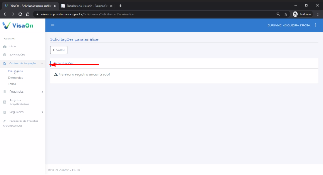This screenshot has height=175, width=323.
Task: Open the browser zoom magnifier icon
Action: tap(278, 14)
